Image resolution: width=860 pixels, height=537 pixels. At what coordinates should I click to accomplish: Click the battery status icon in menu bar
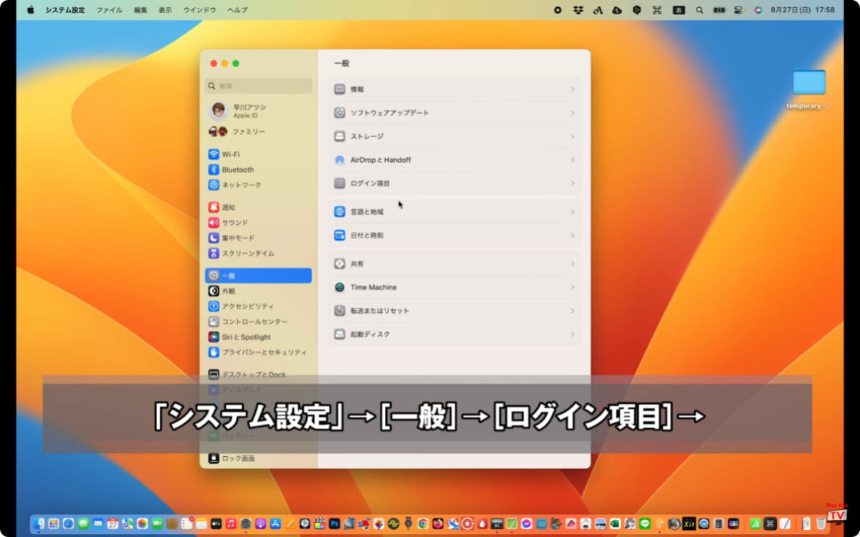[720, 10]
